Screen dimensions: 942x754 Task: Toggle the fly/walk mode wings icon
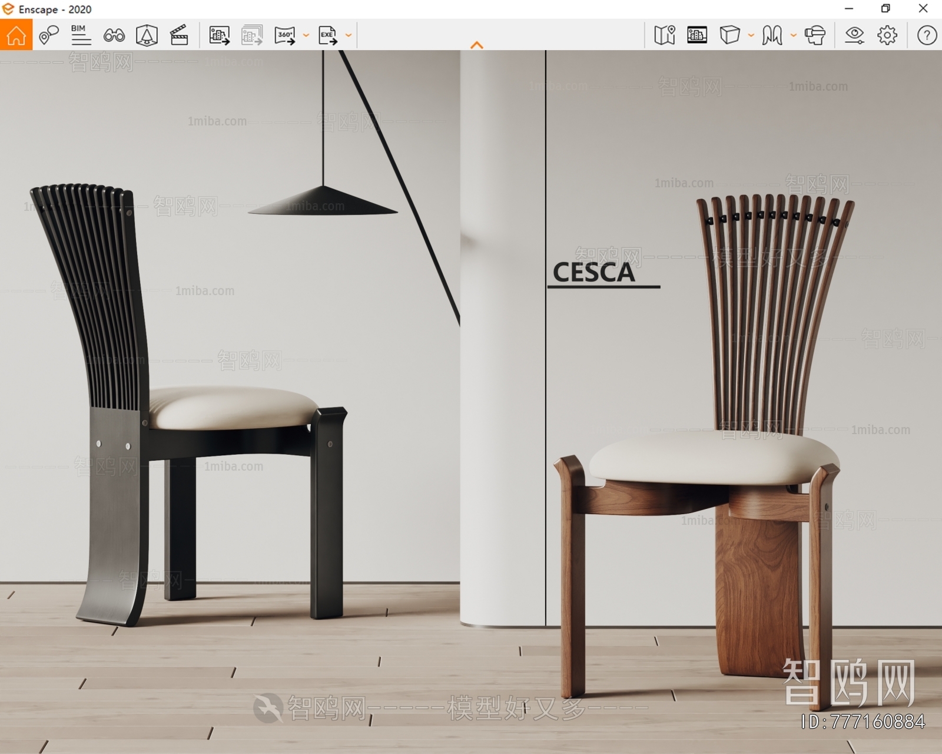click(772, 35)
